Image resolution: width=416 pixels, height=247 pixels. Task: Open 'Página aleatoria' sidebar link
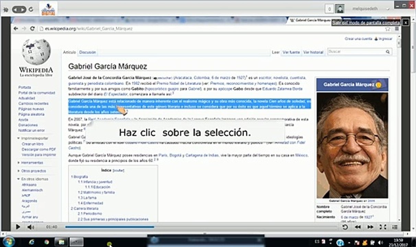(x=31, y=114)
